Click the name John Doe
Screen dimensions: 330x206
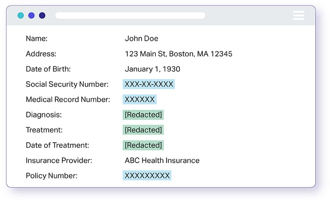click(141, 39)
